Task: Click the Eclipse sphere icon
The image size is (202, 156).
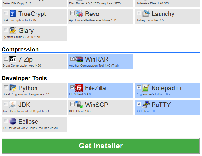Action: click(13, 121)
